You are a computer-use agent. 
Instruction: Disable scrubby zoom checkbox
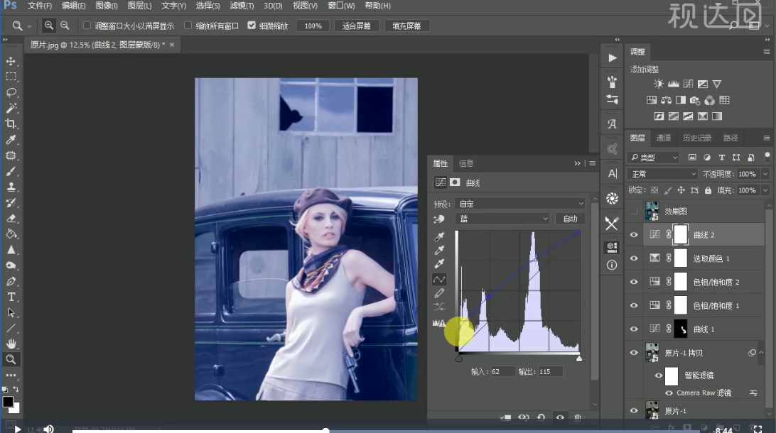coord(252,26)
